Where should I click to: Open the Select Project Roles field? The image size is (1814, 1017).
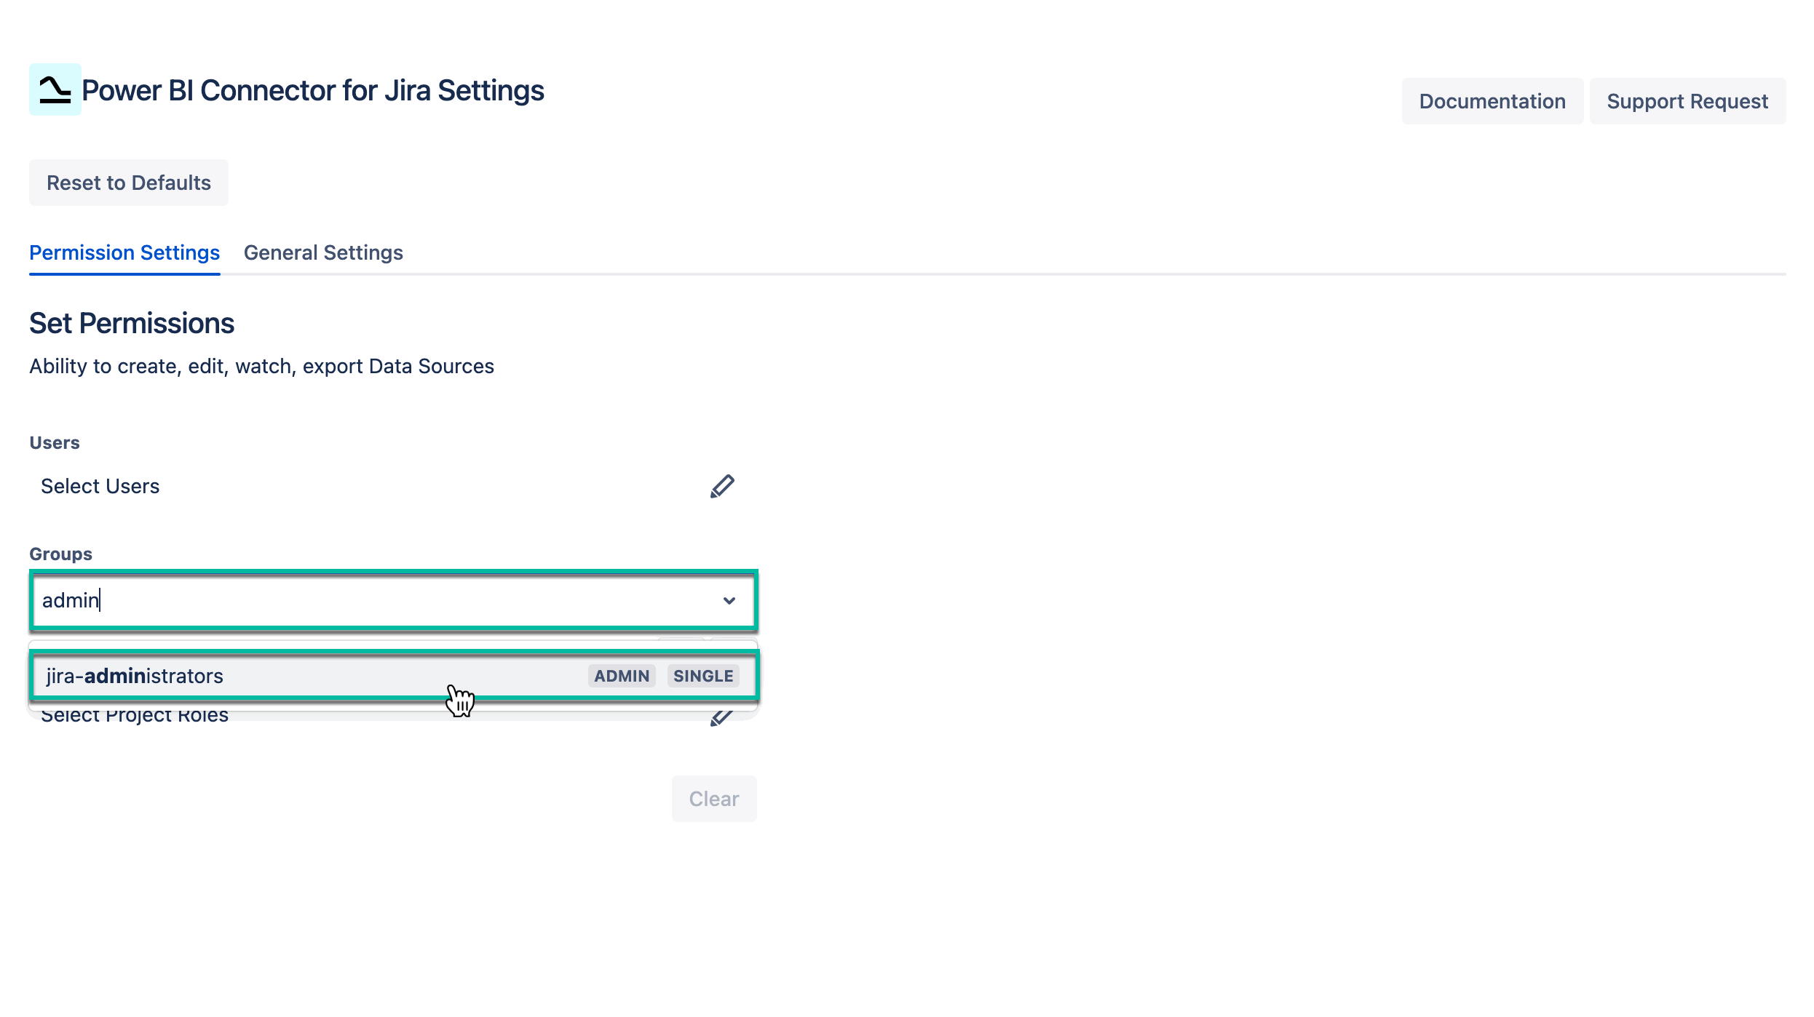135,716
